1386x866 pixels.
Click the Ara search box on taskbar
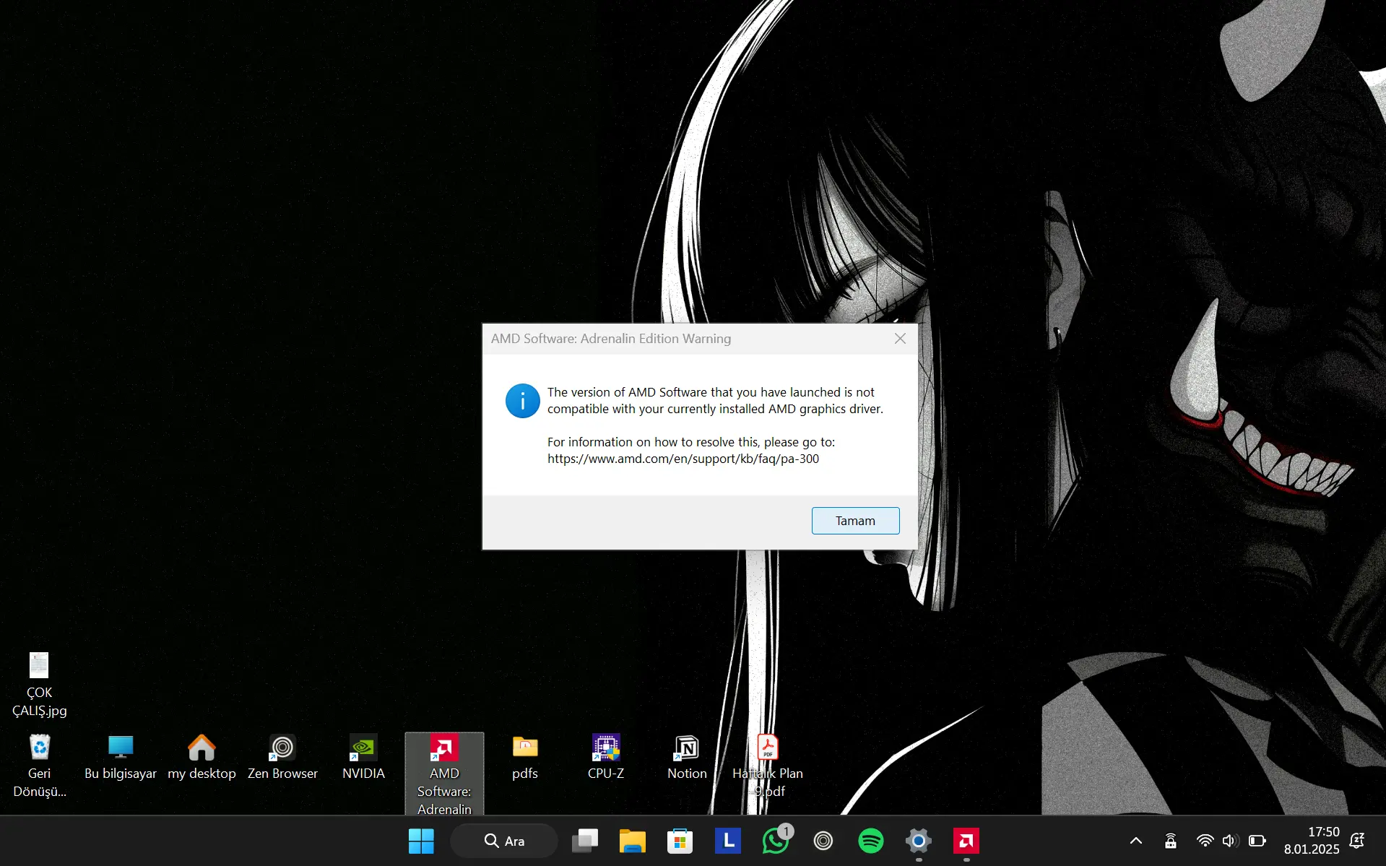(504, 841)
